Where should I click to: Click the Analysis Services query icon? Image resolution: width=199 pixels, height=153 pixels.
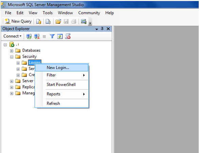pos(48,21)
